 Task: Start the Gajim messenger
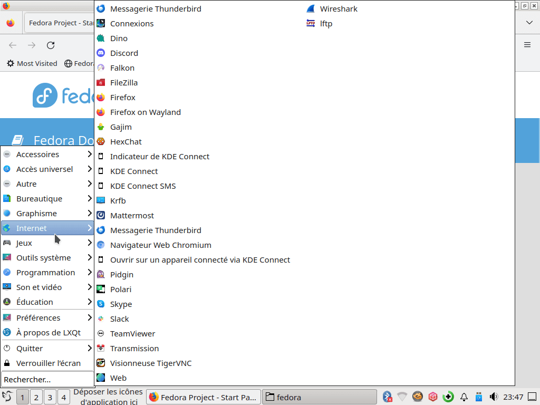pos(114,127)
